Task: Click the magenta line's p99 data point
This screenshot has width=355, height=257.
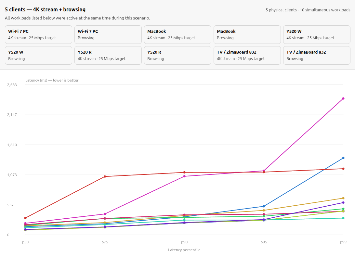Action: point(343,98)
